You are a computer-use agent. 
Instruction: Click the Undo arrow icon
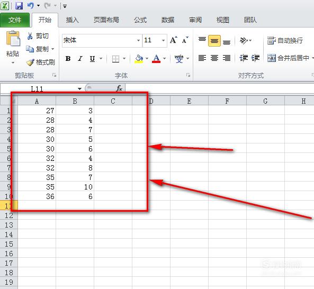tap(31, 6)
